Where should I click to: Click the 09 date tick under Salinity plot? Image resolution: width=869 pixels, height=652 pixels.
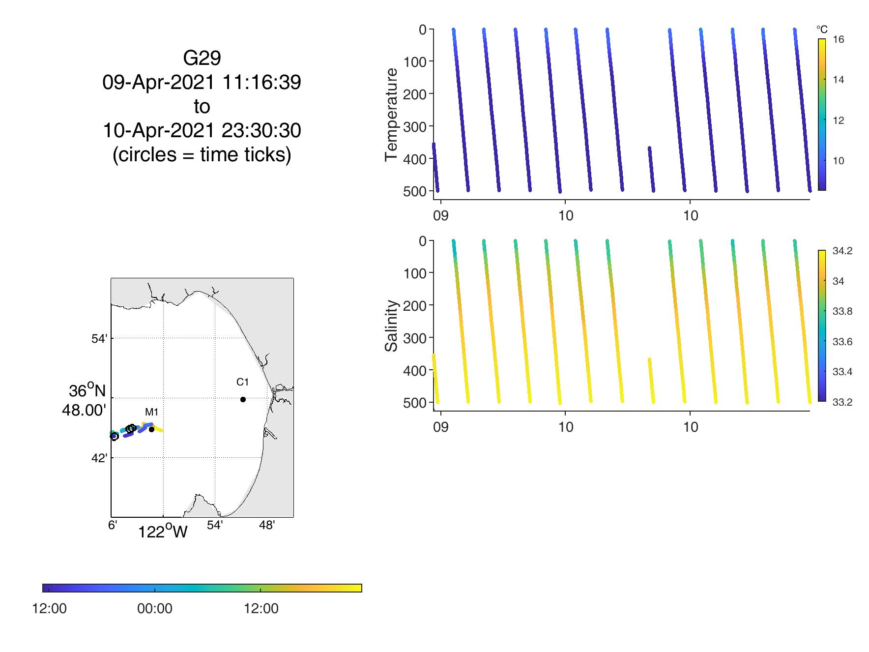click(x=441, y=427)
